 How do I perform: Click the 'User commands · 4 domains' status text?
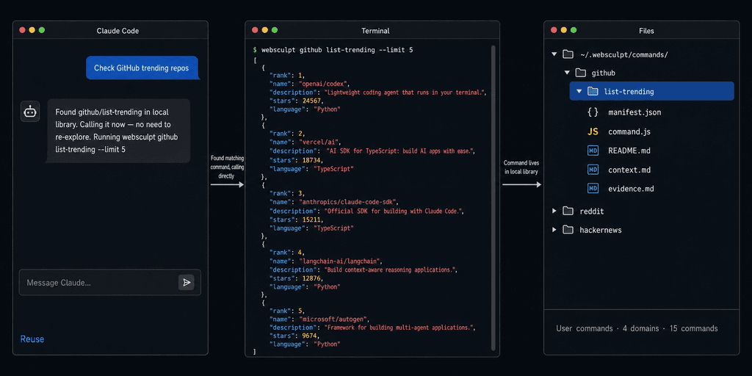pos(637,328)
